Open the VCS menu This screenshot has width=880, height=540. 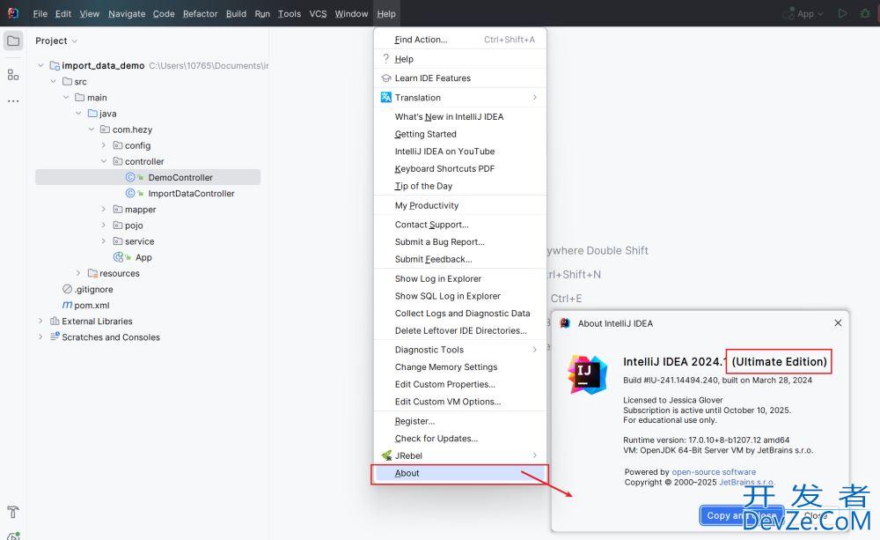click(x=319, y=13)
